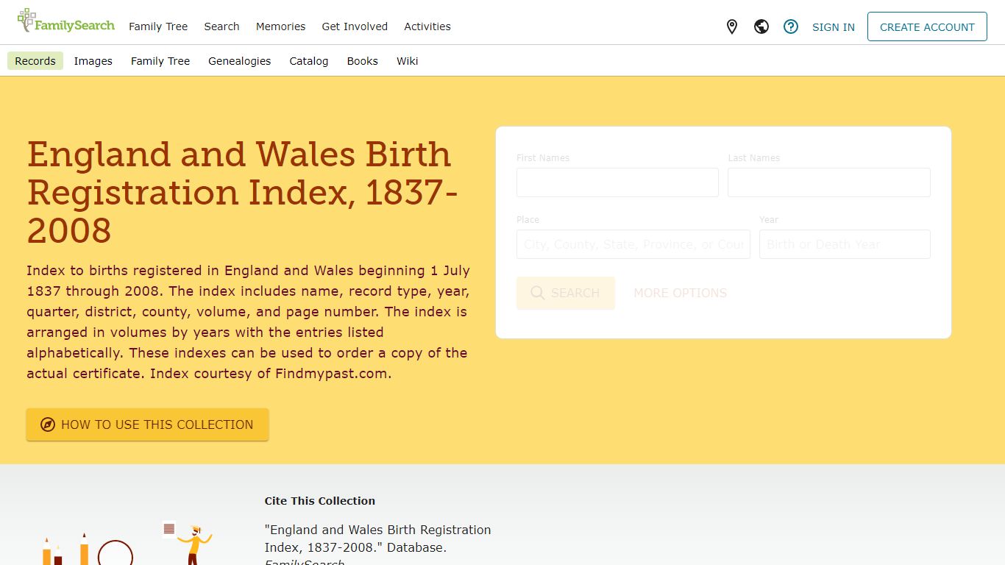The width and height of the screenshot is (1005, 565).
Task: Click the compass icon on How To Use
Action: tap(48, 424)
